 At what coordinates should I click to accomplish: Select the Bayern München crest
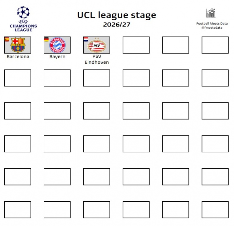point(57,45)
